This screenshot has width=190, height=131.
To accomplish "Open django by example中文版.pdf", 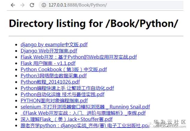I will click(x=54, y=45).
